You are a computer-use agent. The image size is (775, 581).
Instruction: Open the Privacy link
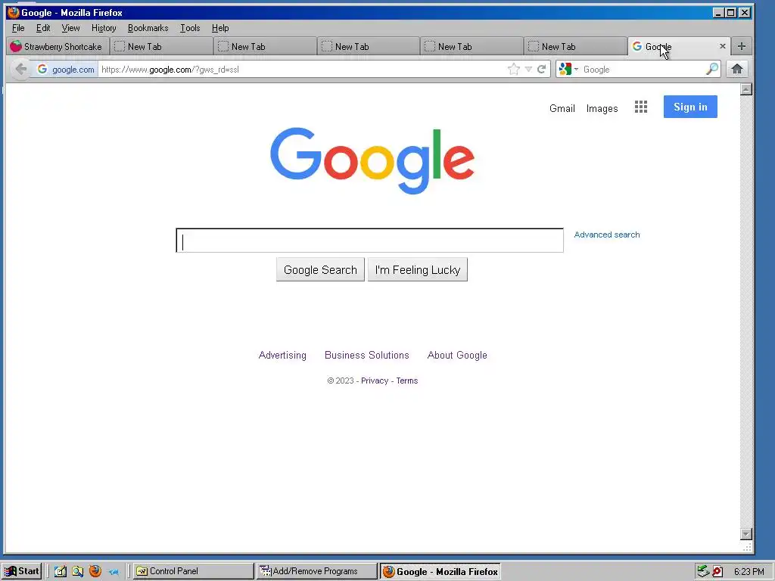point(375,381)
